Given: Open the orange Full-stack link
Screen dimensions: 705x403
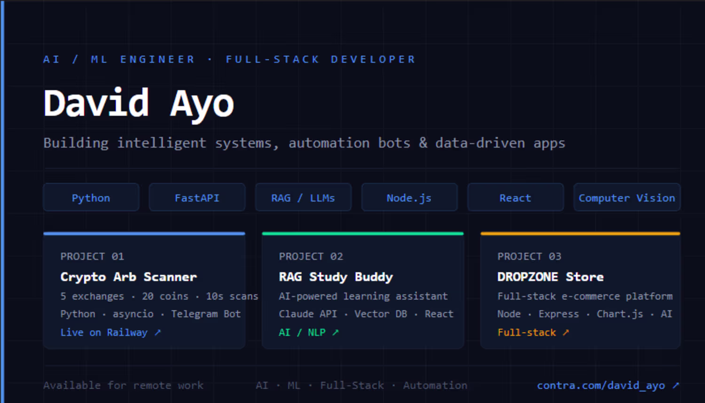Looking at the screenshot, I should click(533, 333).
